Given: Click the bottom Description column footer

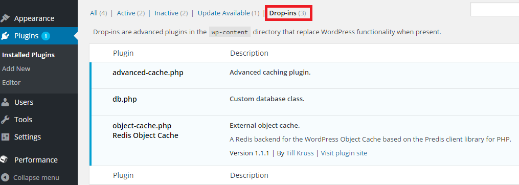Looking at the screenshot, I should point(249,175).
